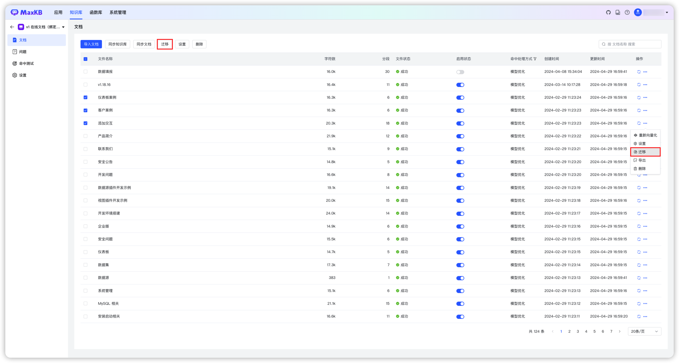
Task: Open the documentation book icon
Action: pos(618,12)
